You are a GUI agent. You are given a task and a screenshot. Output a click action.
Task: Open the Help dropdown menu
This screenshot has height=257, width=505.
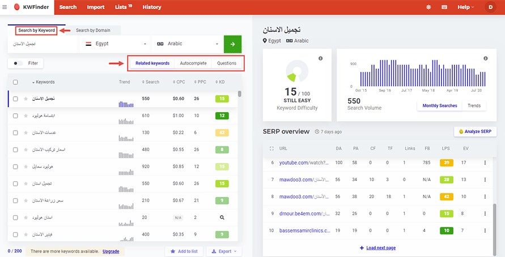point(466,7)
